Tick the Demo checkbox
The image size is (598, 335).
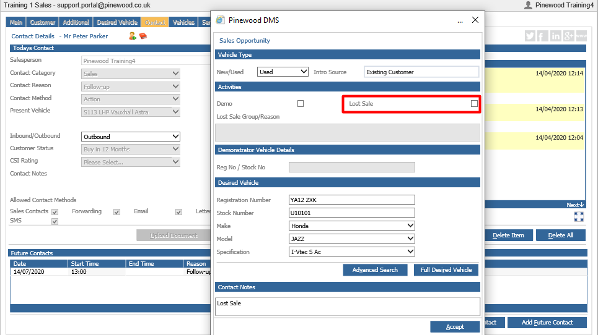tap(301, 103)
